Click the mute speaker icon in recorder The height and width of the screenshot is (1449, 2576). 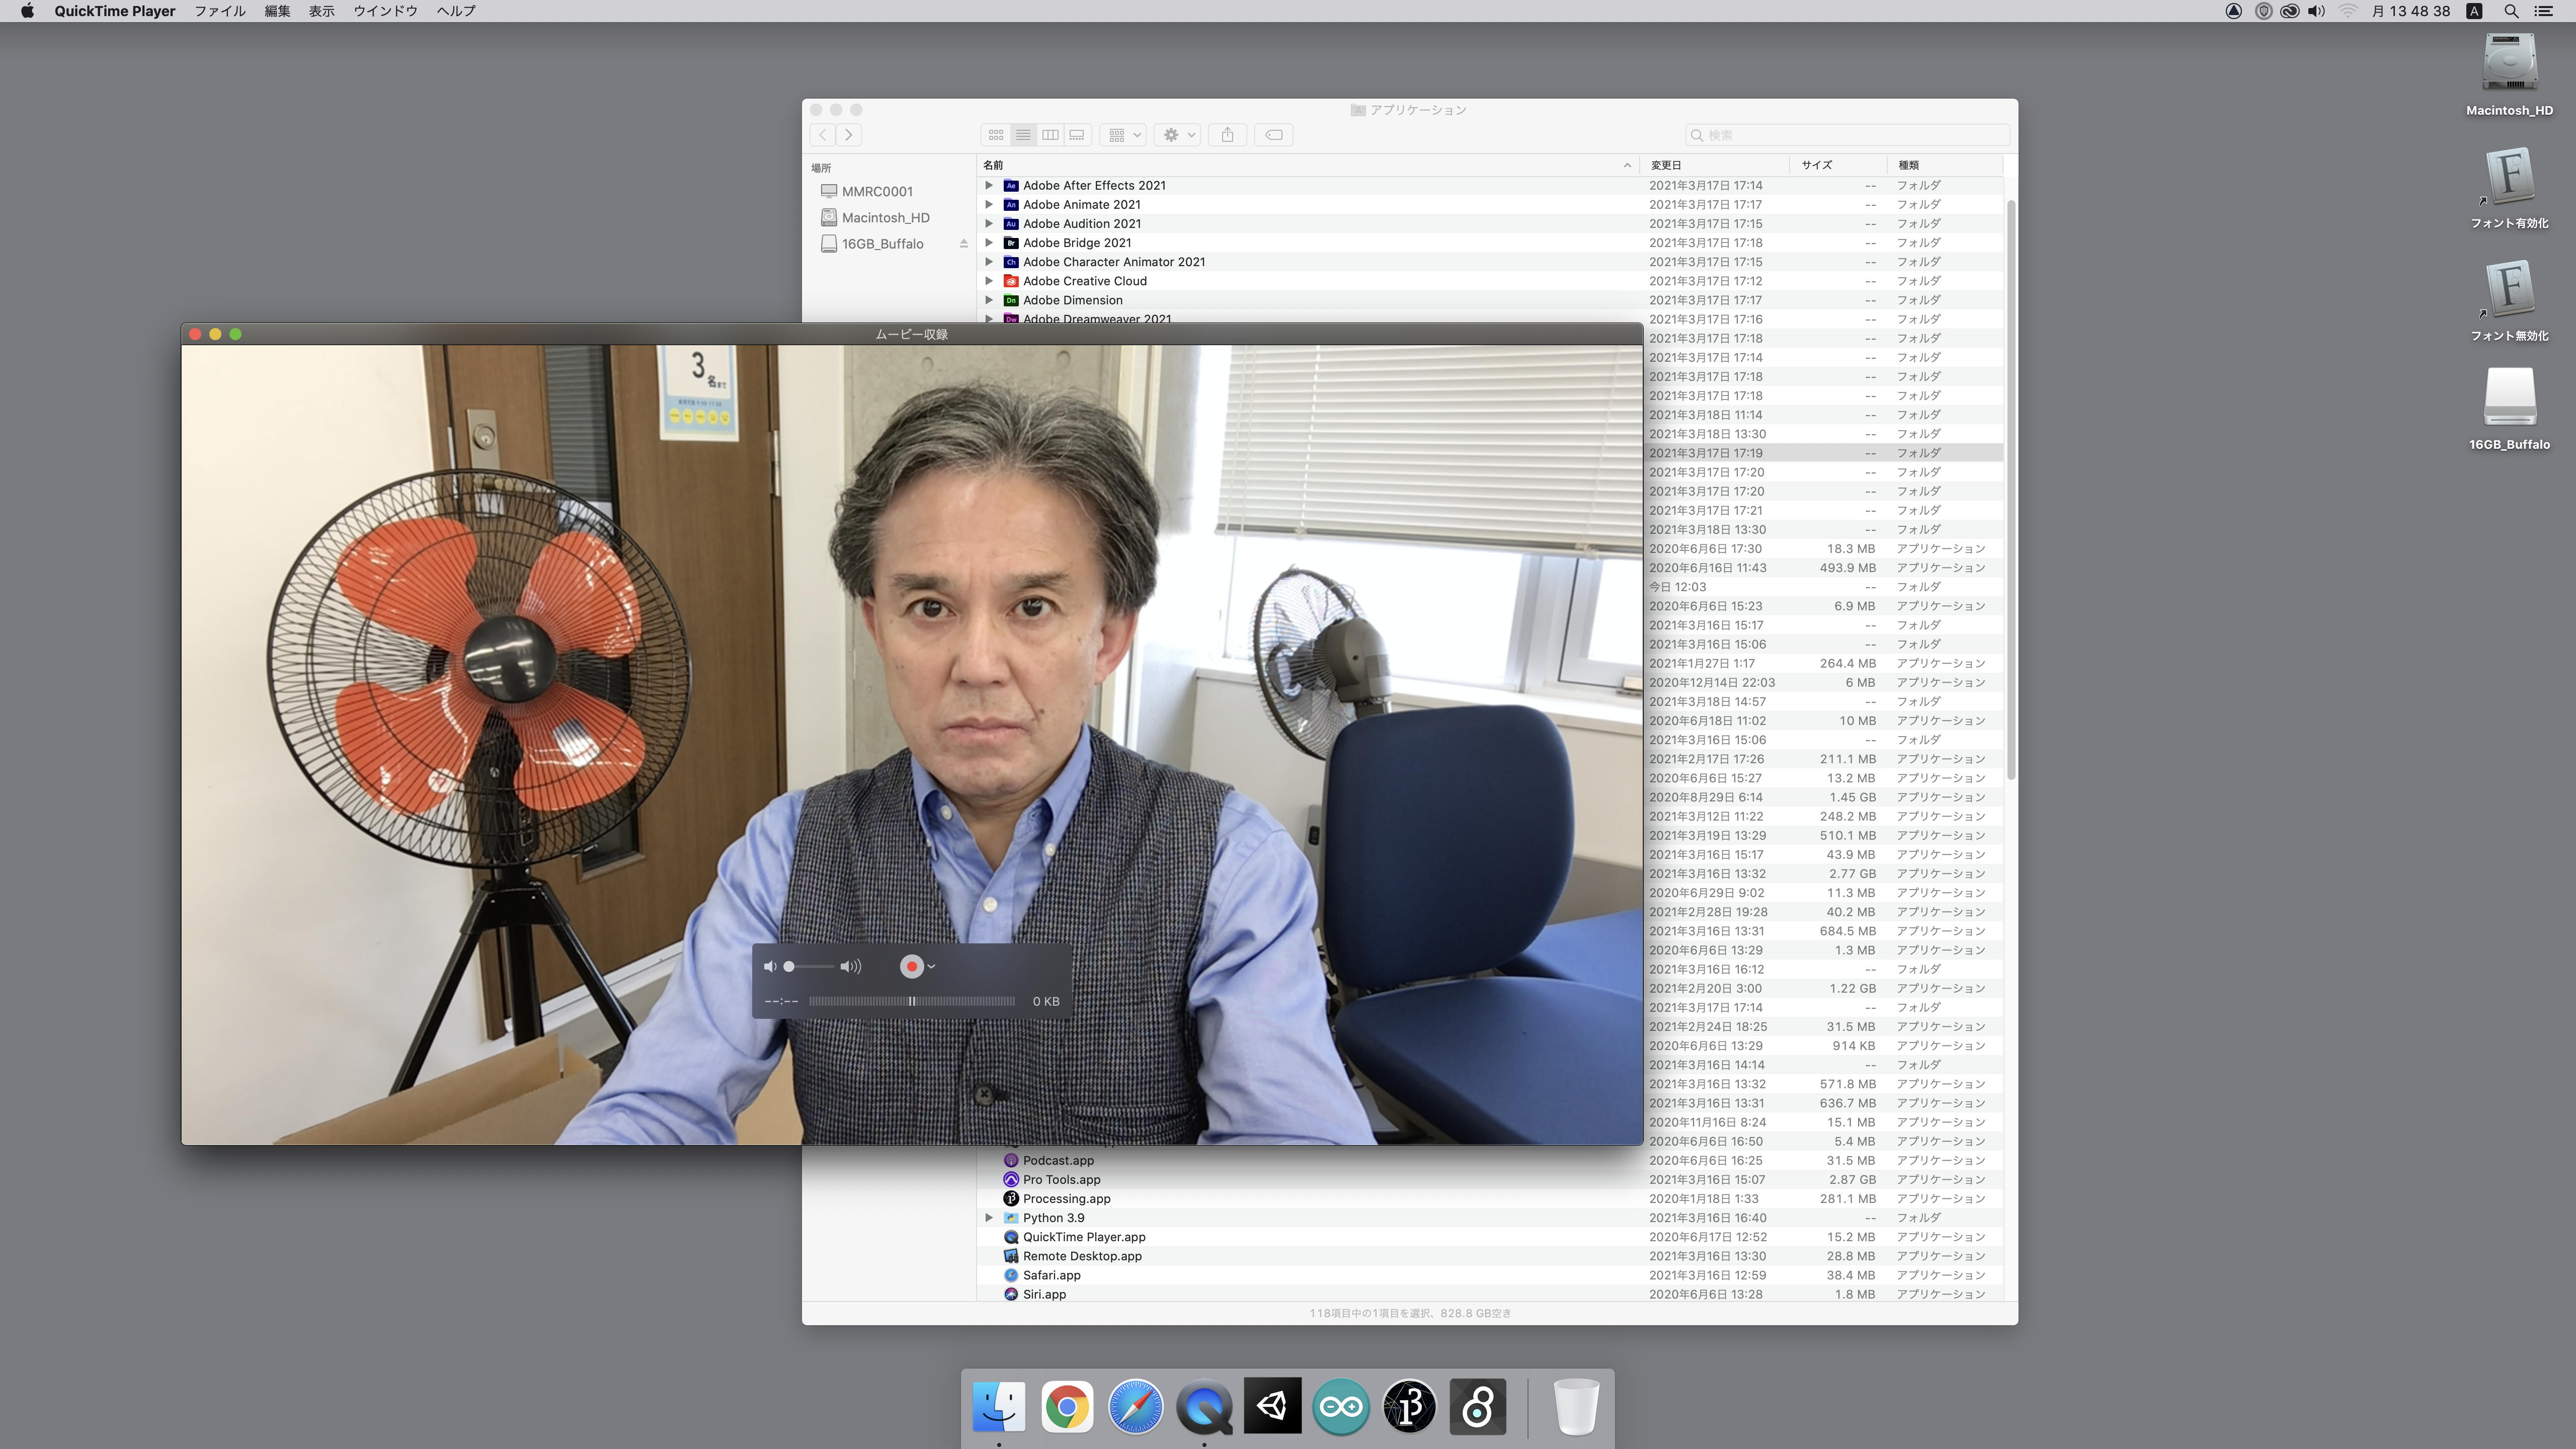tap(769, 966)
